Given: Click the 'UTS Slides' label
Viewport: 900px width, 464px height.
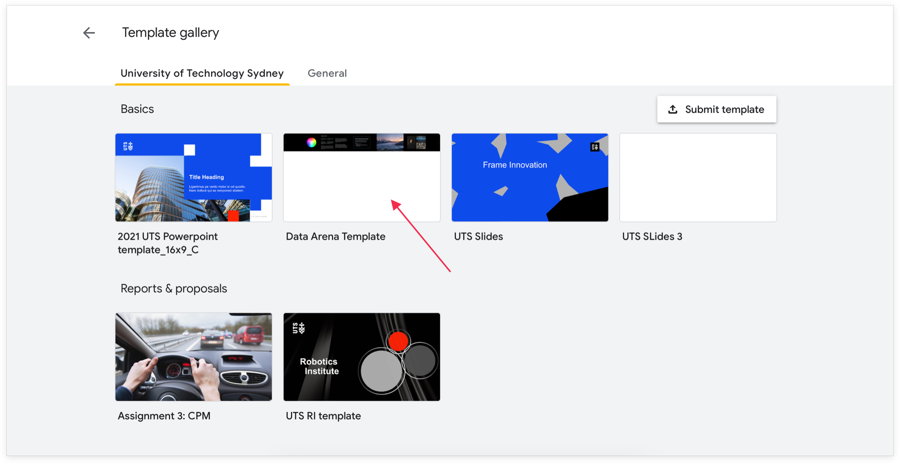Looking at the screenshot, I should click(478, 236).
